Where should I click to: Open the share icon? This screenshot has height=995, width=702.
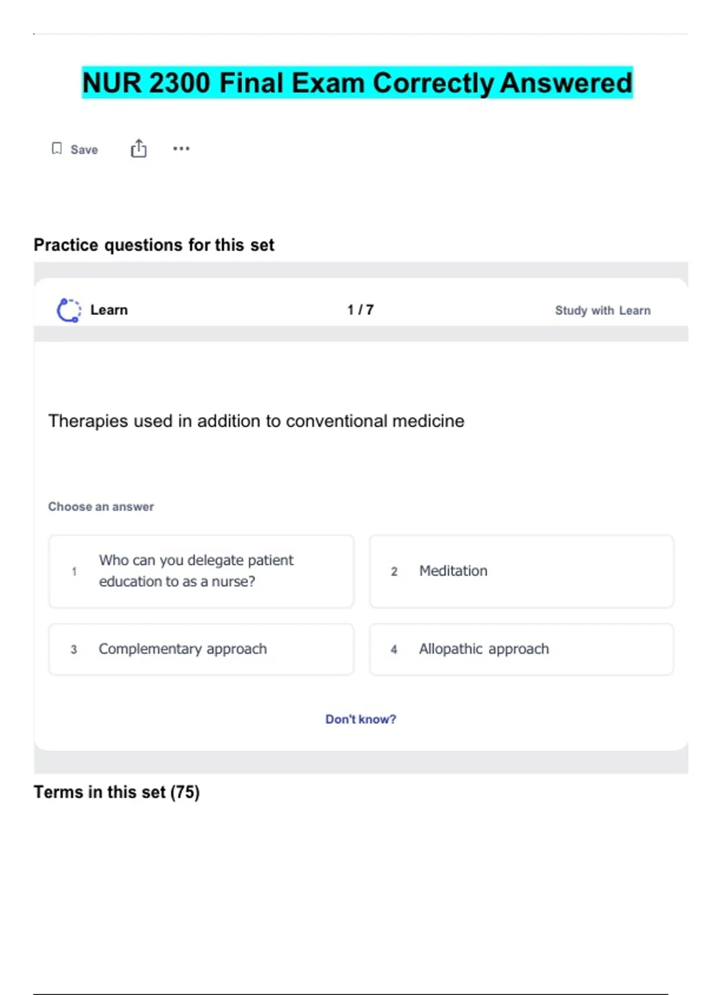[x=139, y=149]
